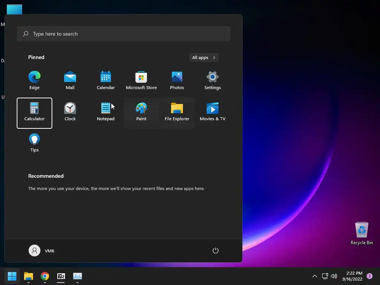Click the Pinned section heading
Image resolution: width=380 pixels, height=285 pixels.
click(36, 57)
